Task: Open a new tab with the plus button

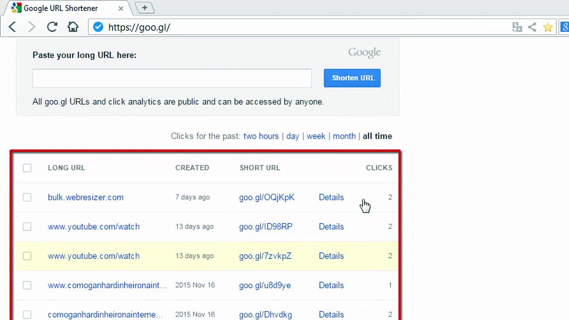Action: pyautogui.click(x=144, y=8)
